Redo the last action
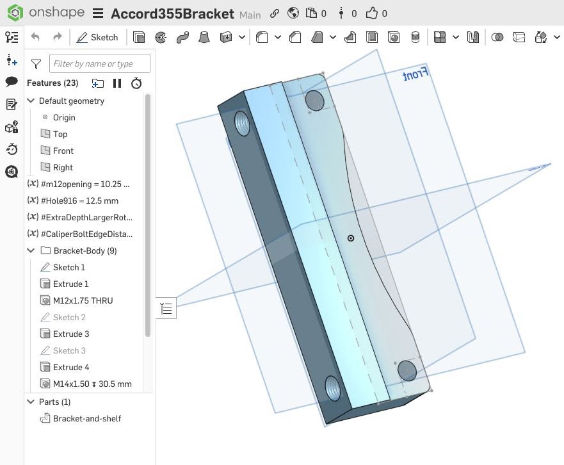Image resolution: width=564 pixels, height=465 pixels. [57, 37]
